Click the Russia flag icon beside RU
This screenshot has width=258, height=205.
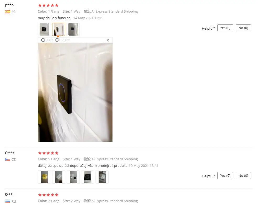8,201
